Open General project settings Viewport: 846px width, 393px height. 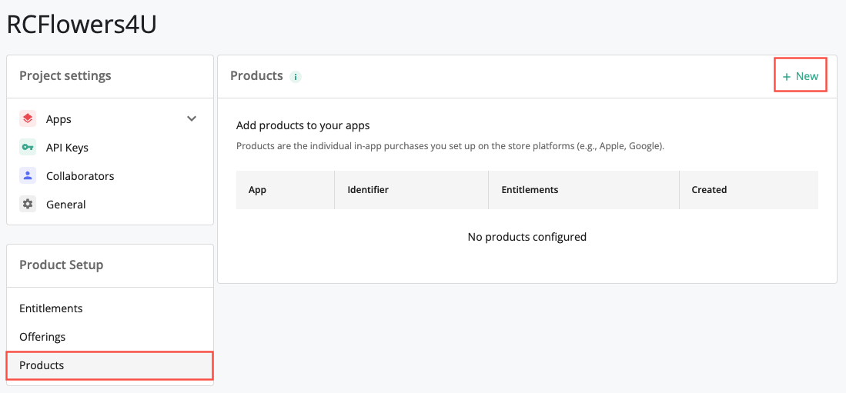pyautogui.click(x=66, y=205)
